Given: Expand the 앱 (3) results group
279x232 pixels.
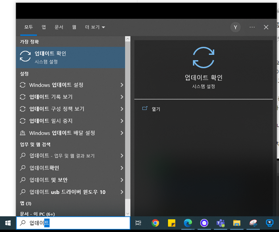Looking at the screenshot, I should (25, 203).
